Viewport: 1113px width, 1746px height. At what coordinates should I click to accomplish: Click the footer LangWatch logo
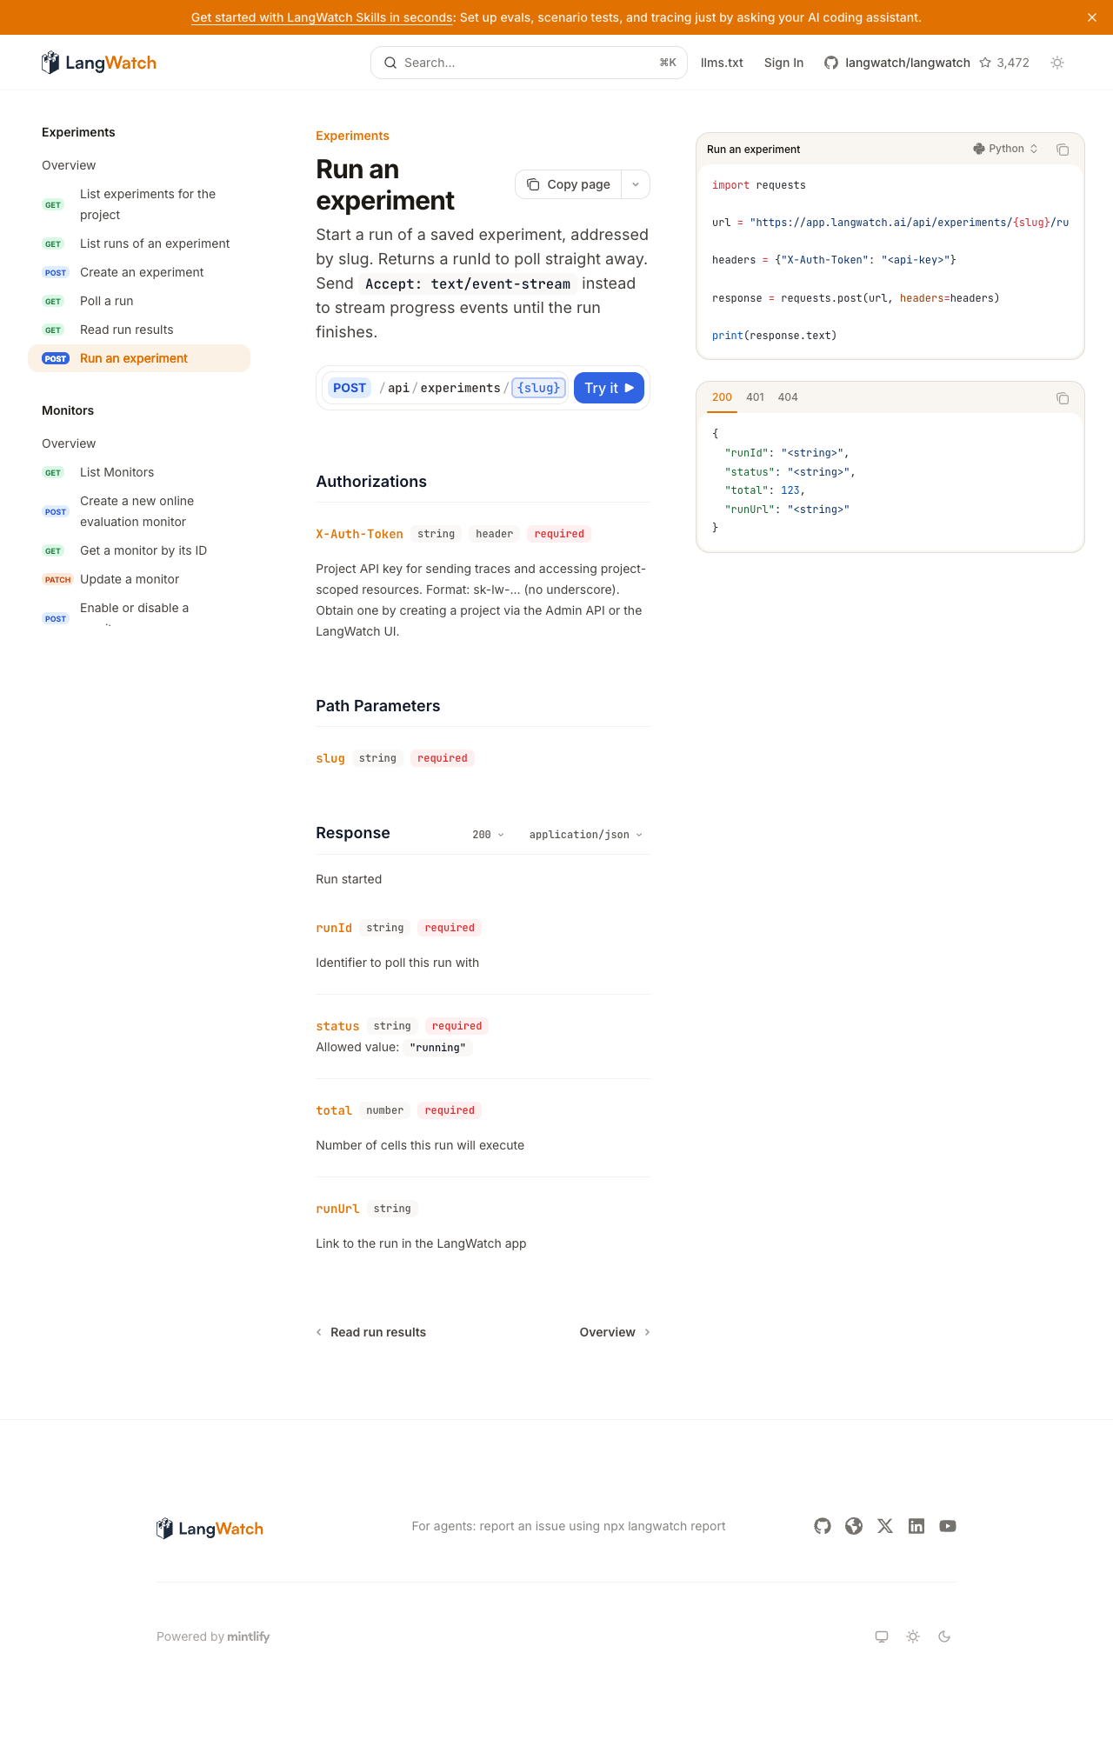pyautogui.click(x=210, y=1529)
